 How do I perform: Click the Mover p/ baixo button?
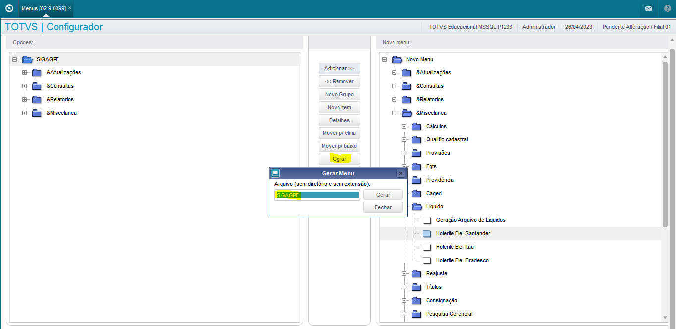point(339,146)
